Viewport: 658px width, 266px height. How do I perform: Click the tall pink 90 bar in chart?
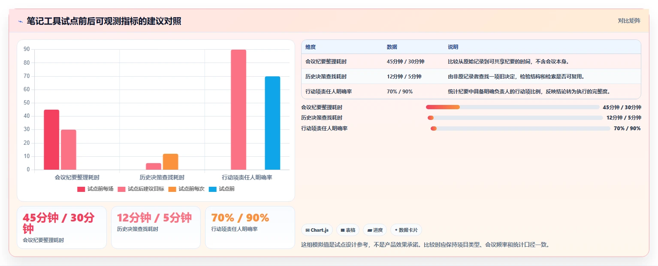click(x=238, y=110)
